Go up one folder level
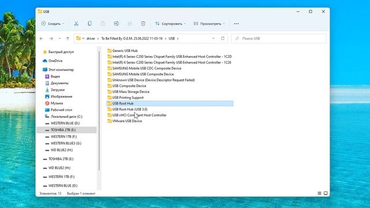 click(68, 39)
